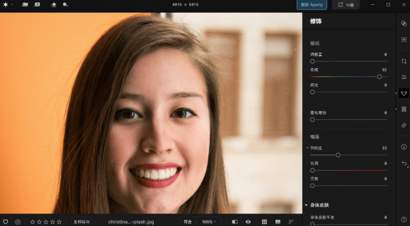Click the 导出 export button
The height and width of the screenshot is (226, 410).
coord(345,5)
